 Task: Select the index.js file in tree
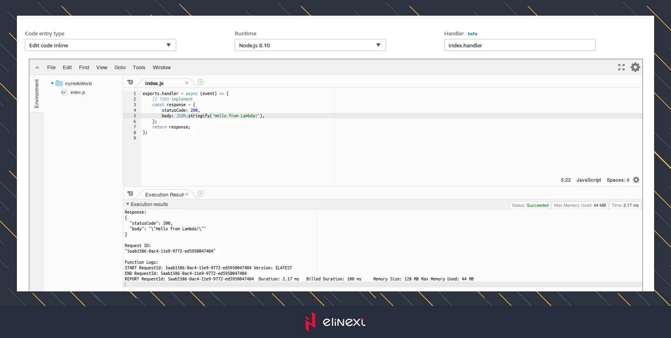[78, 92]
